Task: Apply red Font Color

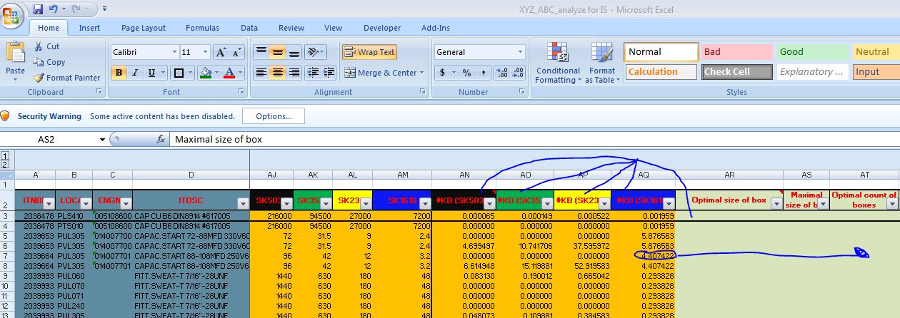Action: tap(229, 73)
